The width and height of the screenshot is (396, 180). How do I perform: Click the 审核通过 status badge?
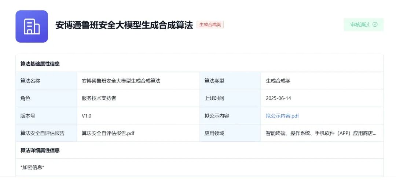coord(364,24)
